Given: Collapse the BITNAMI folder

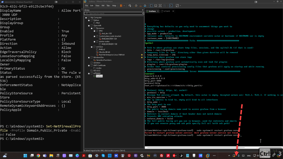Looking at the screenshot, I should click(89, 73).
